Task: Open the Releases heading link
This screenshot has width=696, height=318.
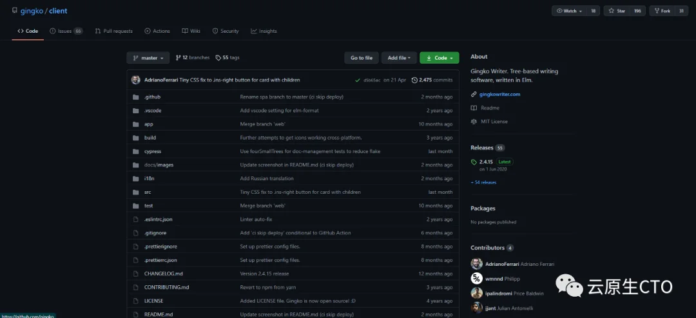Action: click(482, 147)
